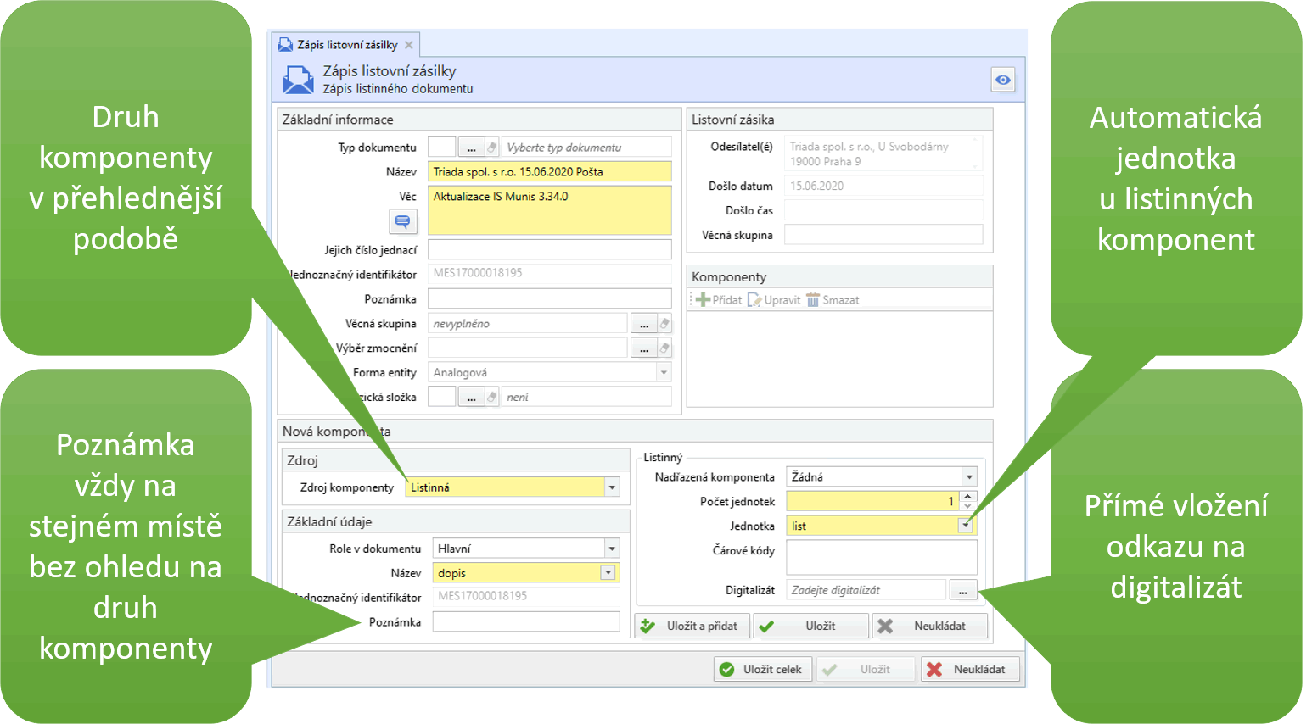Open the Role v dokumentu dropdown
This screenshot has width=1312, height=724.
coord(612,549)
